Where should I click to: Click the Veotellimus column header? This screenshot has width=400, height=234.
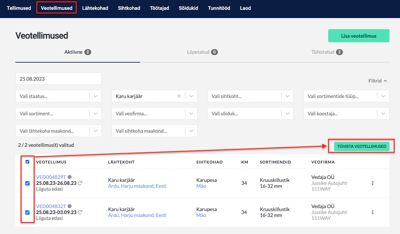(x=51, y=162)
